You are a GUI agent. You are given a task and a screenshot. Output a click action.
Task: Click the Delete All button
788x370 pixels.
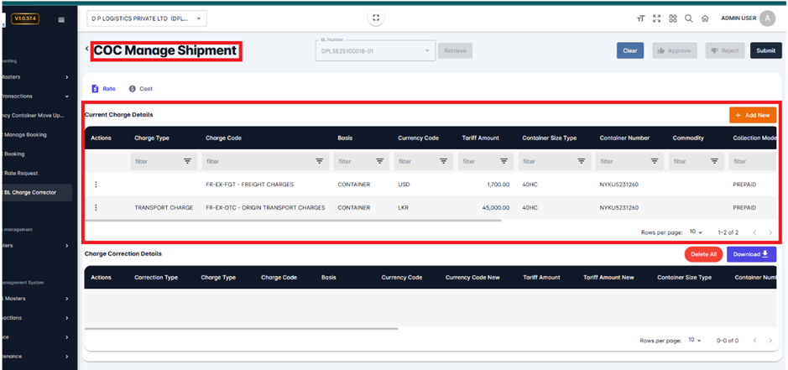(x=703, y=254)
